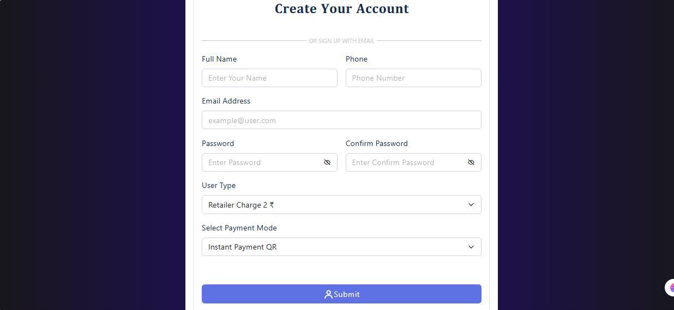Expand the Select Payment Mode chevron arrow

click(x=471, y=247)
